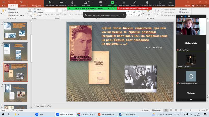Select slide 4 thumbnail
The width and height of the screenshot is (209, 117).
click(16, 51)
